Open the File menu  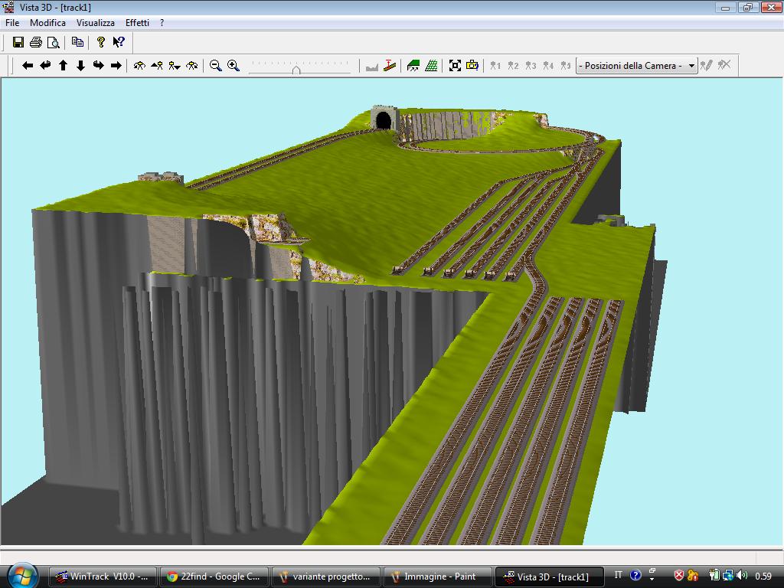tap(12, 22)
